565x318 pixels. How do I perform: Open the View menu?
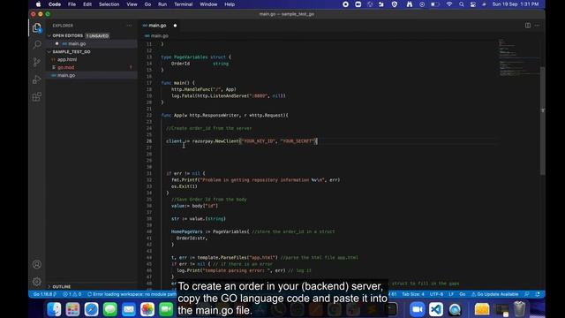(132, 4)
